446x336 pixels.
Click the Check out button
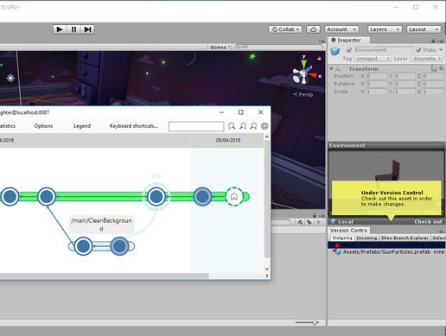tap(428, 221)
